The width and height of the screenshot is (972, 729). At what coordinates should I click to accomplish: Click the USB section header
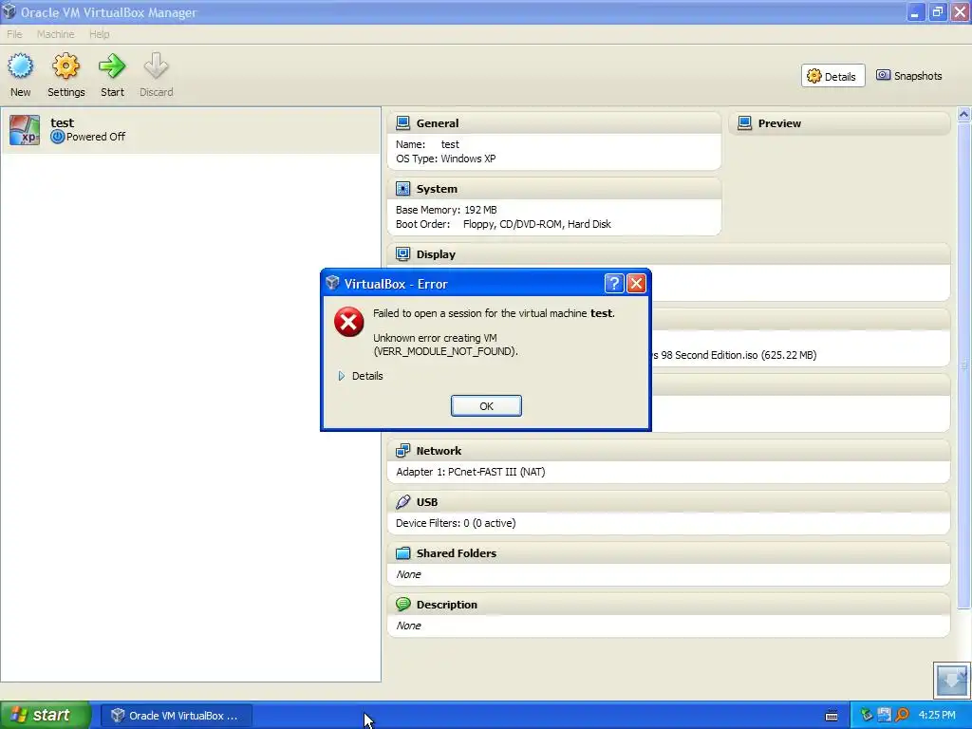click(x=669, y=501)
